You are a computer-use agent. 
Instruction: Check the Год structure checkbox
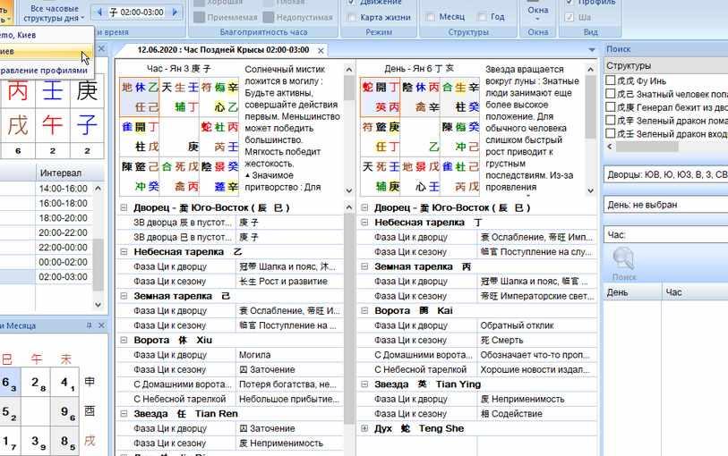(x=483, y=17)
